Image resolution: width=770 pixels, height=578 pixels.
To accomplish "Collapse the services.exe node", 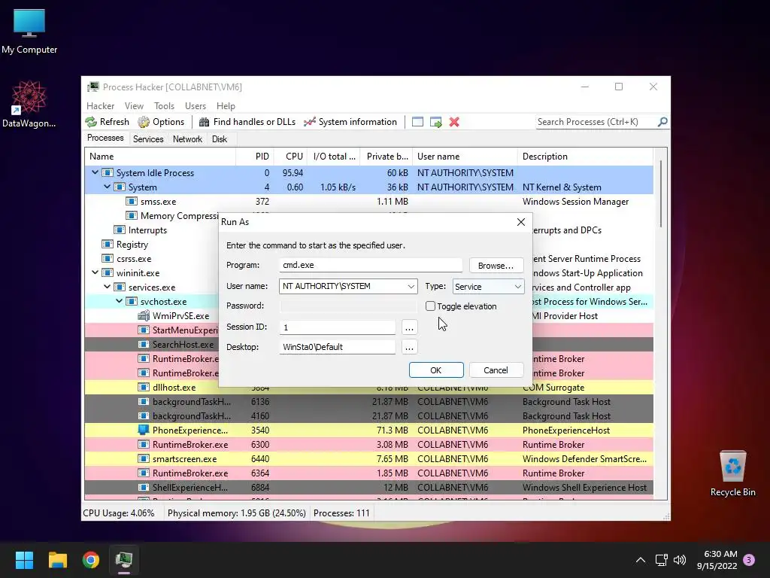I will pyautogui.click(x=107, y=287).
